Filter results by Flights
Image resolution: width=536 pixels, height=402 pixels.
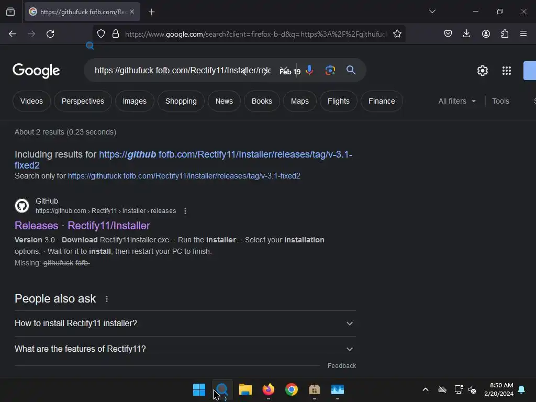coord(339,101)
